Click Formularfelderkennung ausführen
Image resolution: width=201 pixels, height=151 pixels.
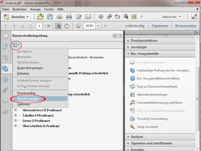156,103
